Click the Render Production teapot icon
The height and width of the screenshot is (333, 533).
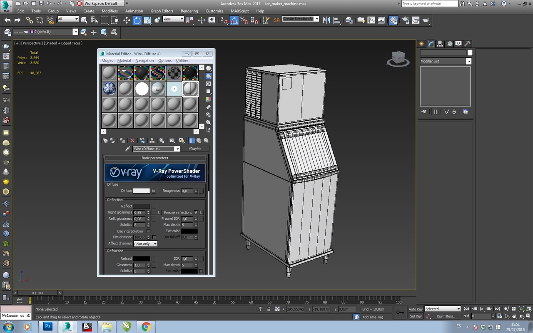tap(426, 20)
